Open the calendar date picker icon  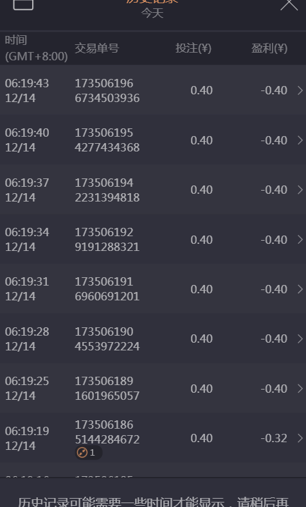tap(23, 4)
